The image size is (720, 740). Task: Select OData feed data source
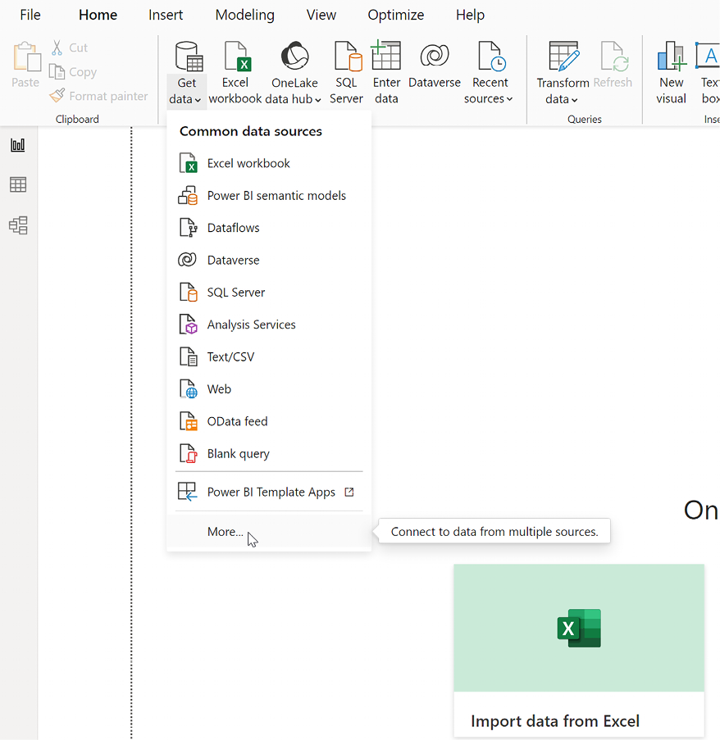point(269,421)
